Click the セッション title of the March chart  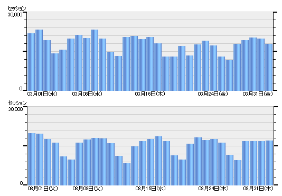click(x=17, y=8)
